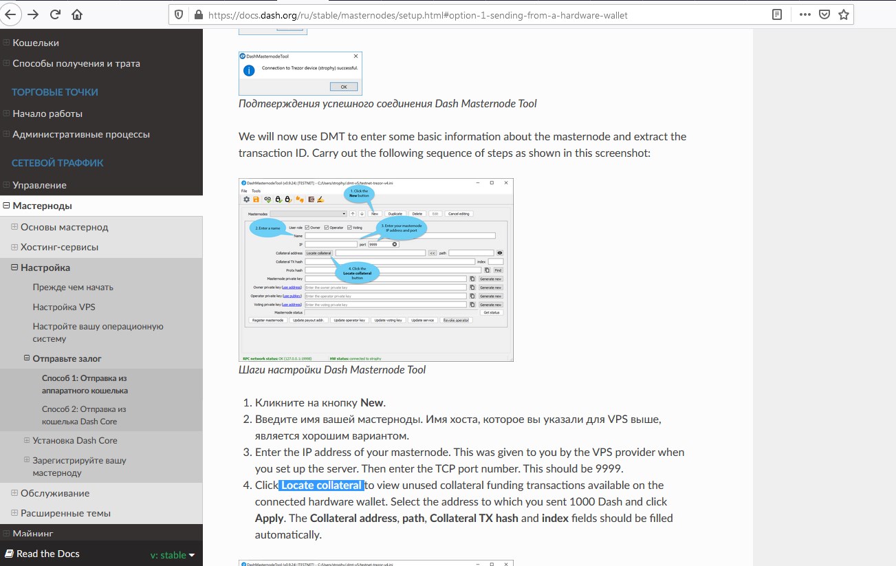Open the Прежде чем начать page section
Screen dimensions: 896x566
73,287
